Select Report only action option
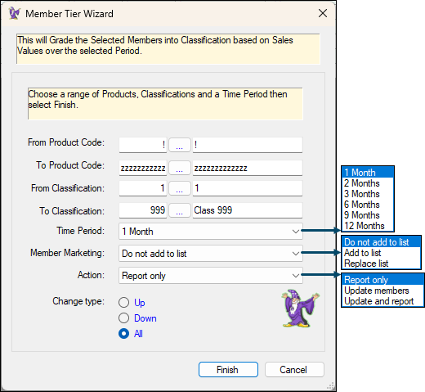 click(382, 280)
